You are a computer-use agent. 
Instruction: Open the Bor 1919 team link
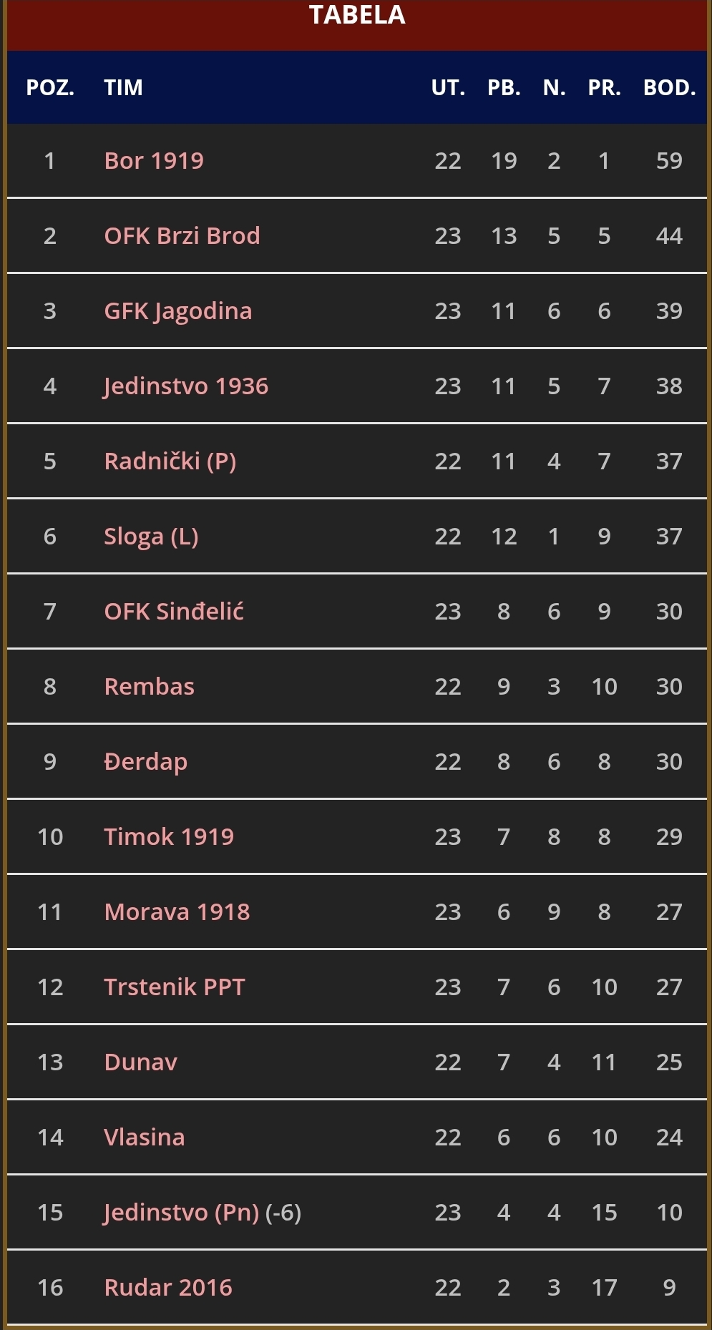tap(154, 161)
